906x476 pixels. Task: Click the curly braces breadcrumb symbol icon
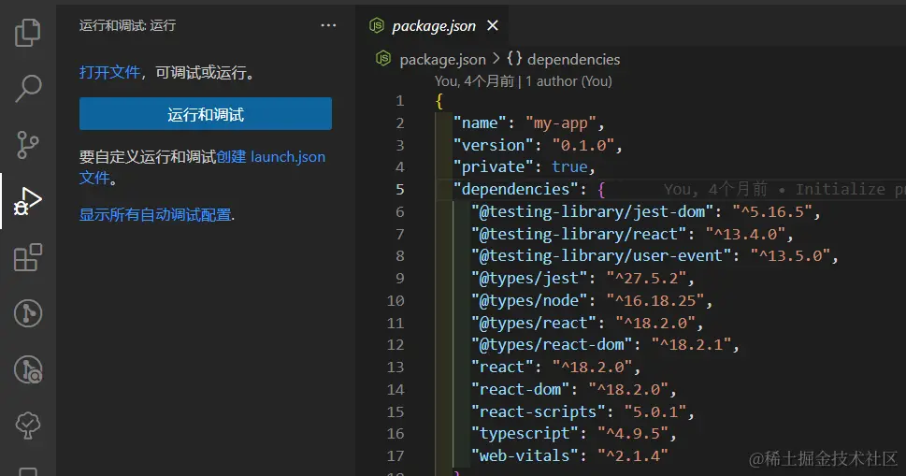(x=514, y=58)
